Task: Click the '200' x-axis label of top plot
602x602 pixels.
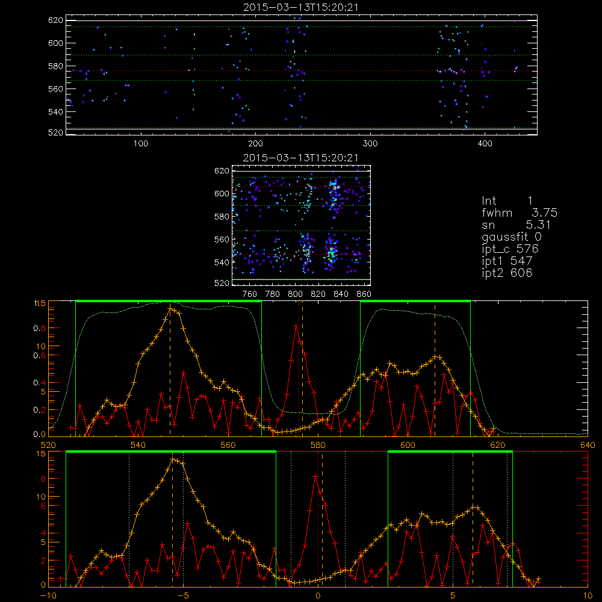Action: pyautogui.click(x=255, y=144)
